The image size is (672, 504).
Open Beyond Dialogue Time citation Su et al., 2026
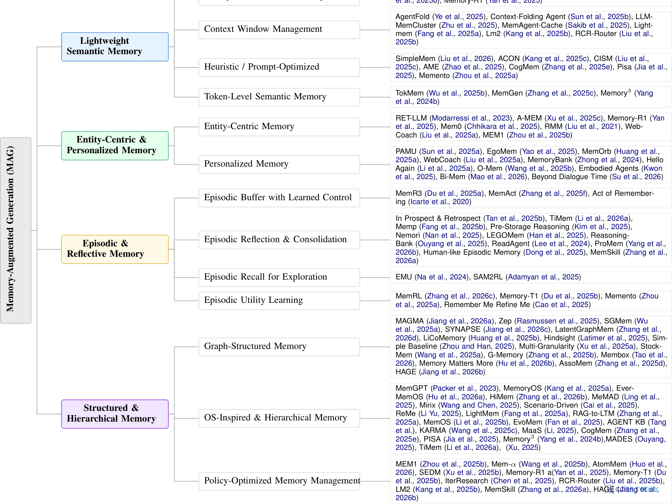[636, 177]
